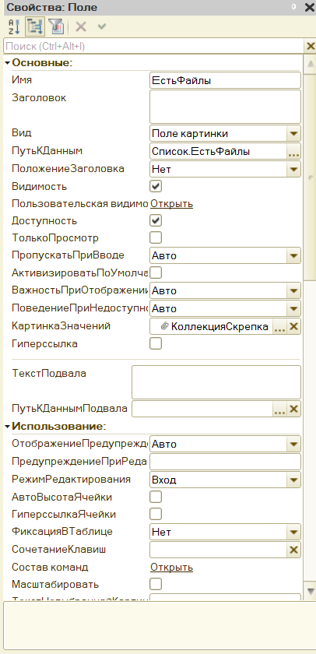Screen dimensions: 316x654
Task: Open the Пользовательская видимость Открыть link
Action: [171, 203]
